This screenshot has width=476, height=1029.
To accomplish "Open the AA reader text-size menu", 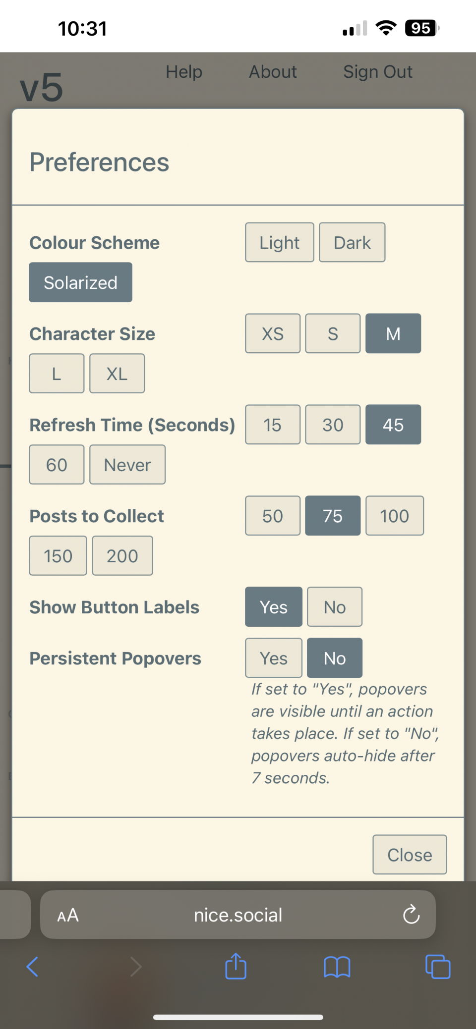I will 68,915.
